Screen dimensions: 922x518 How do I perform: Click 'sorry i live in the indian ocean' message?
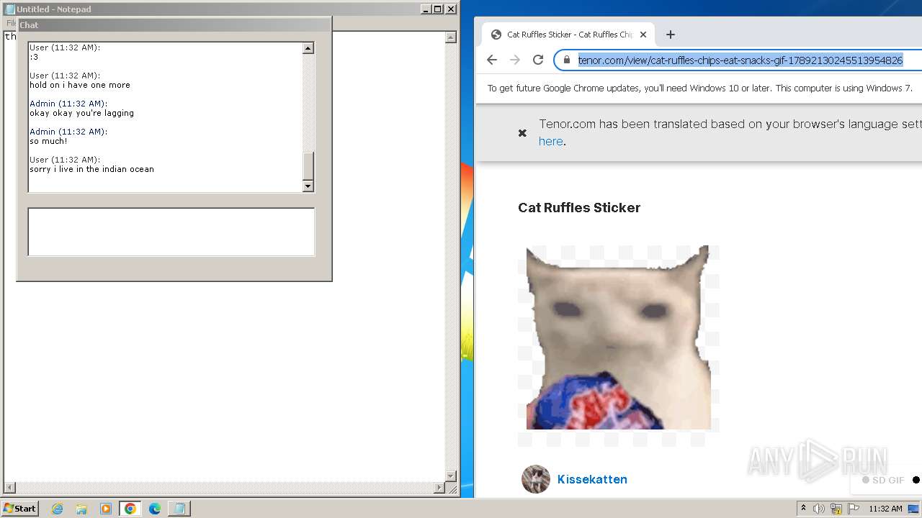[91, 169]
